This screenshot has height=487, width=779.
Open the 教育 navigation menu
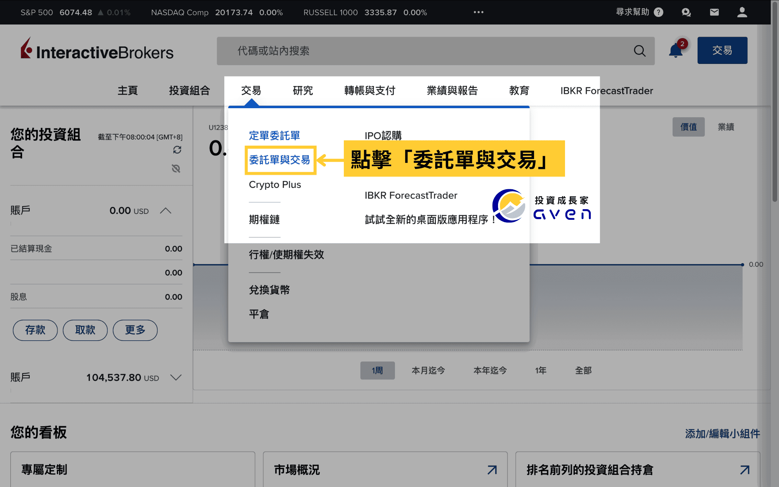click(x=519, y=91)
